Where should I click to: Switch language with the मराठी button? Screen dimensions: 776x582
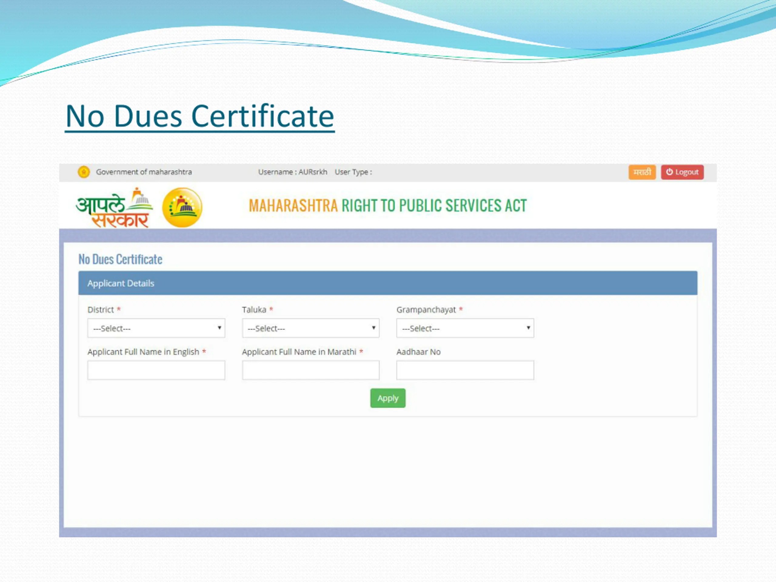click(642, 172)
